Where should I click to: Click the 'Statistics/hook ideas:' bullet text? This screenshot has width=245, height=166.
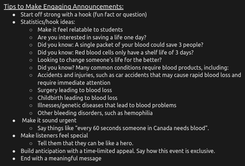click(x=48, y=22)
